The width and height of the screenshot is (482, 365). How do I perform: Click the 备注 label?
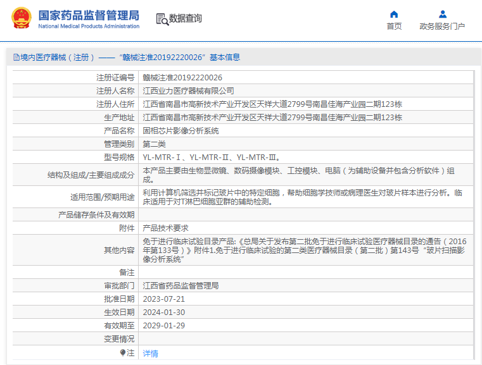(127, 272)
